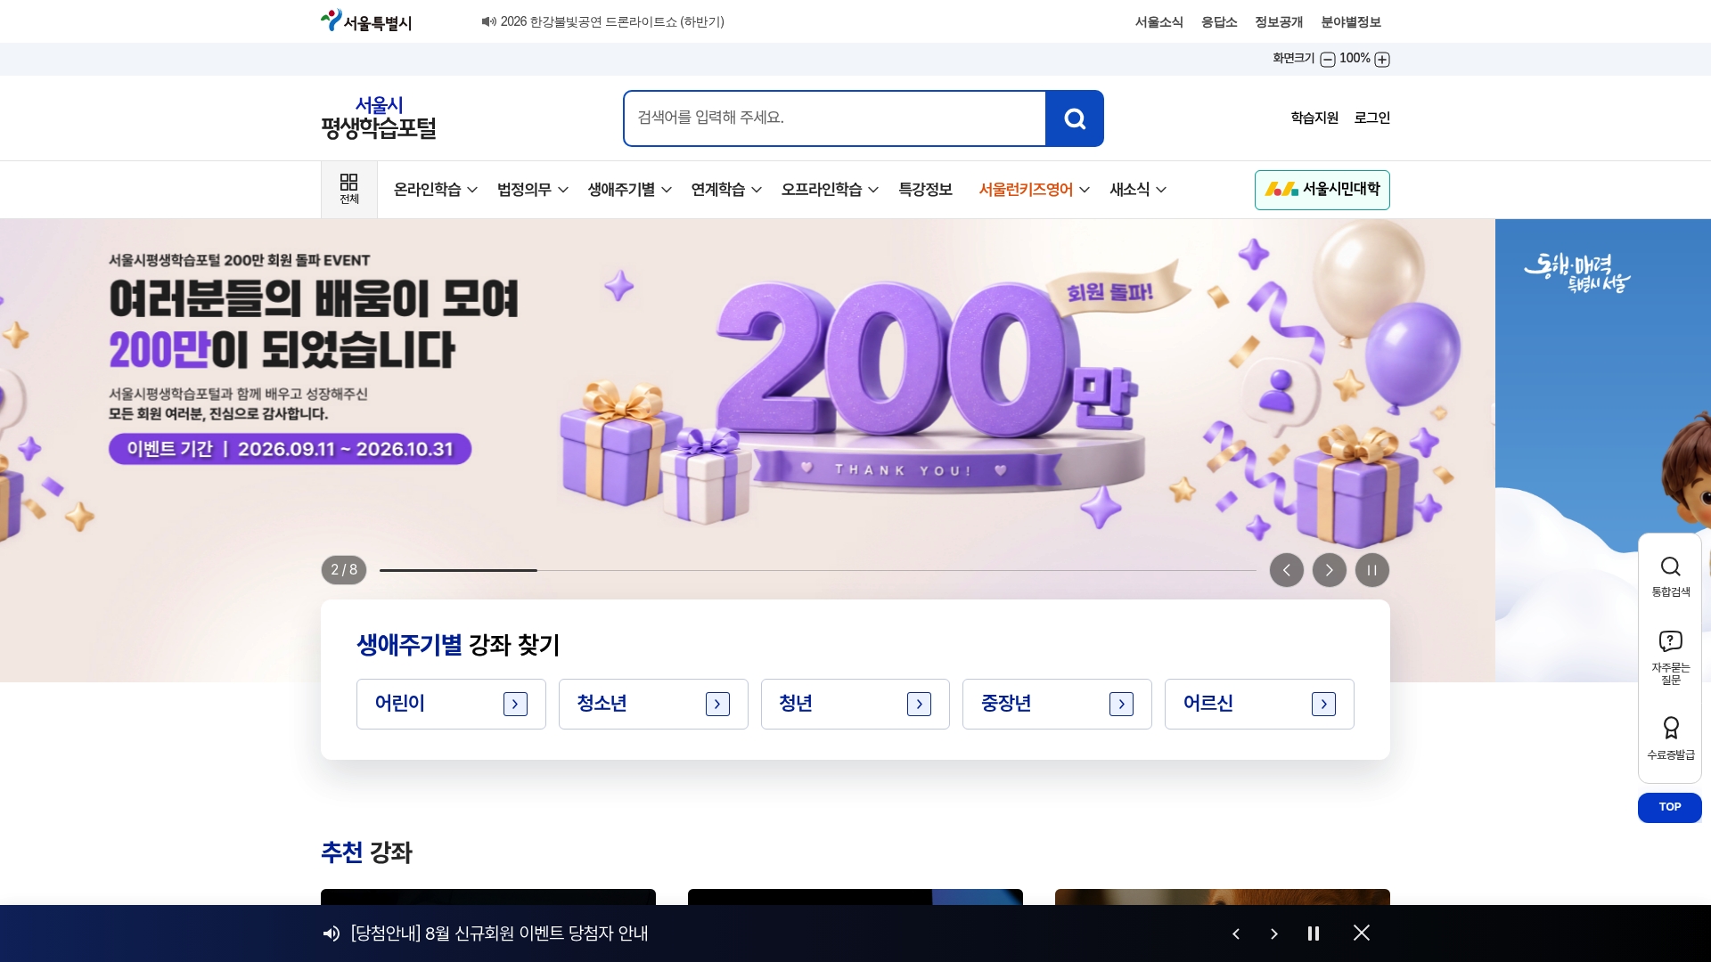Show next notice in the bottom bar
The width and height of the screenshot is (1711, 962).
pyautogui.click(x=1274, y=933)
